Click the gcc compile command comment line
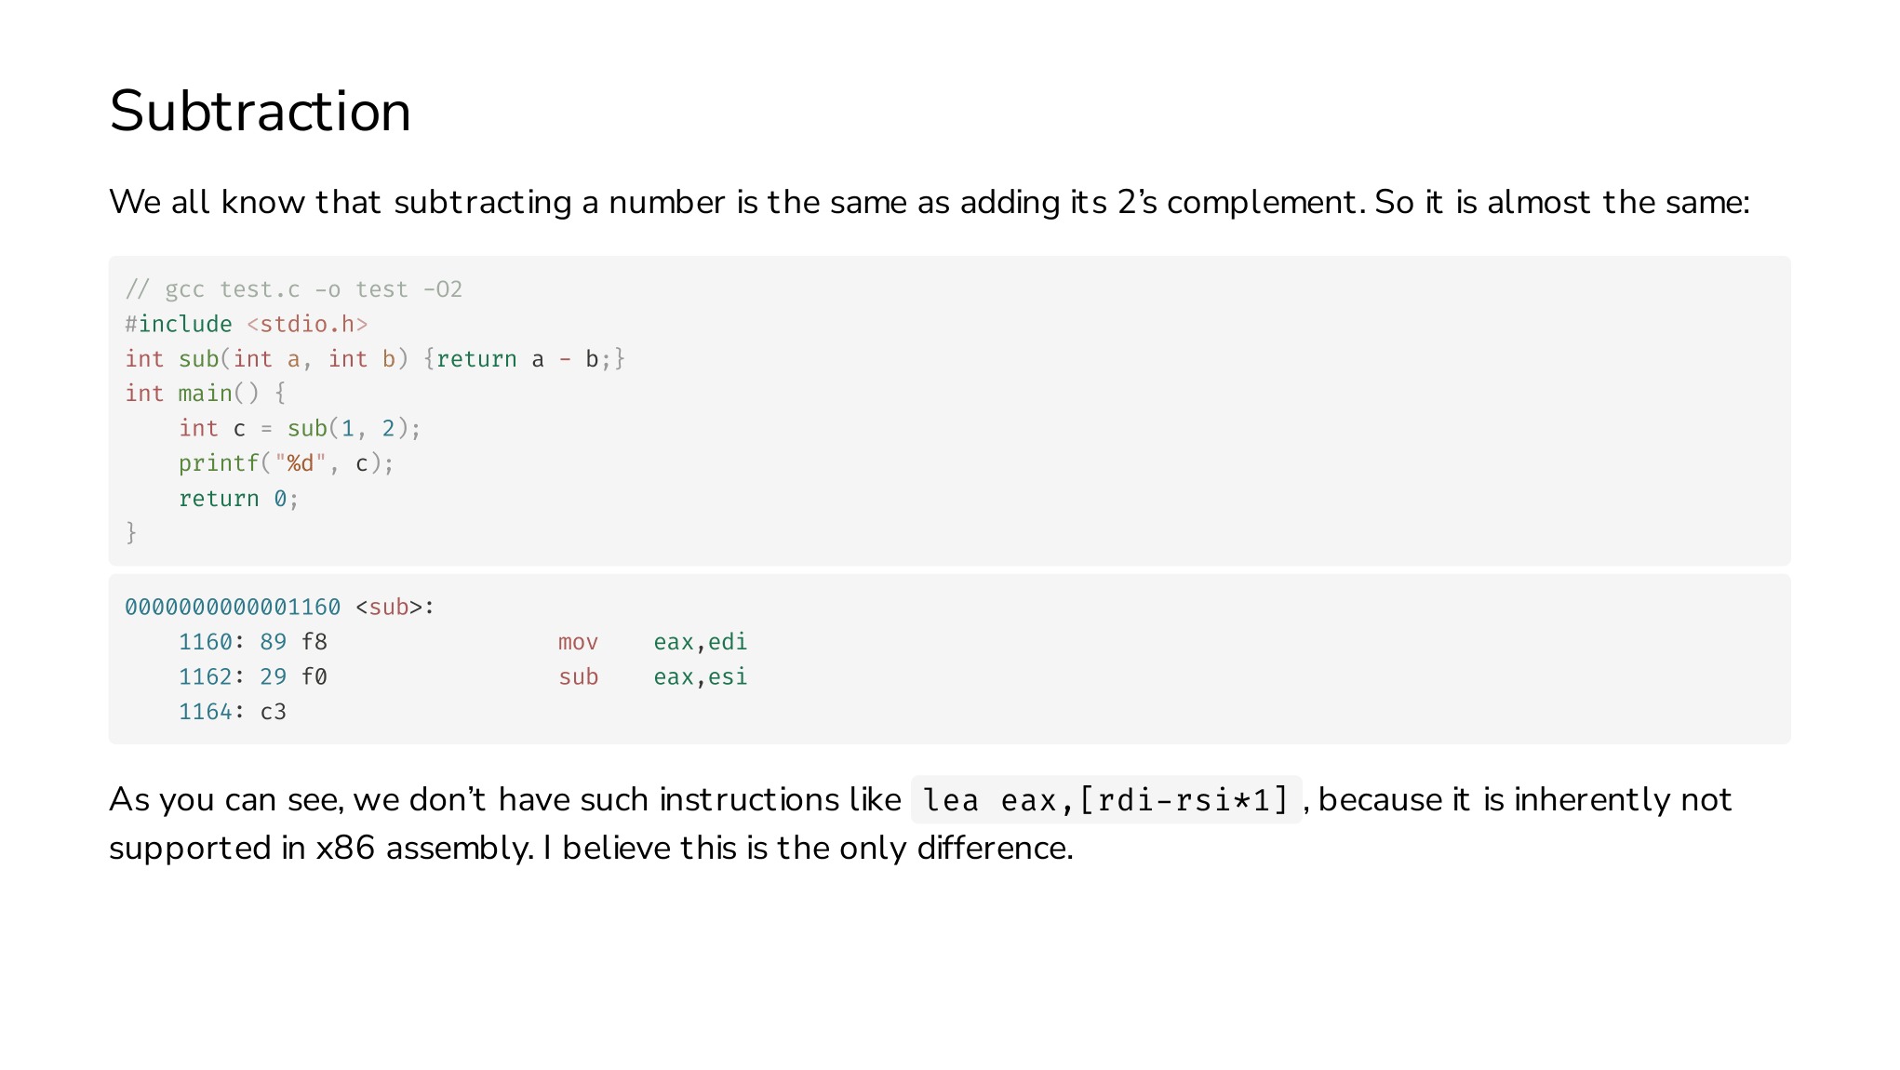Screen dimensions: 1900x1070 click(x=294, y=289)
